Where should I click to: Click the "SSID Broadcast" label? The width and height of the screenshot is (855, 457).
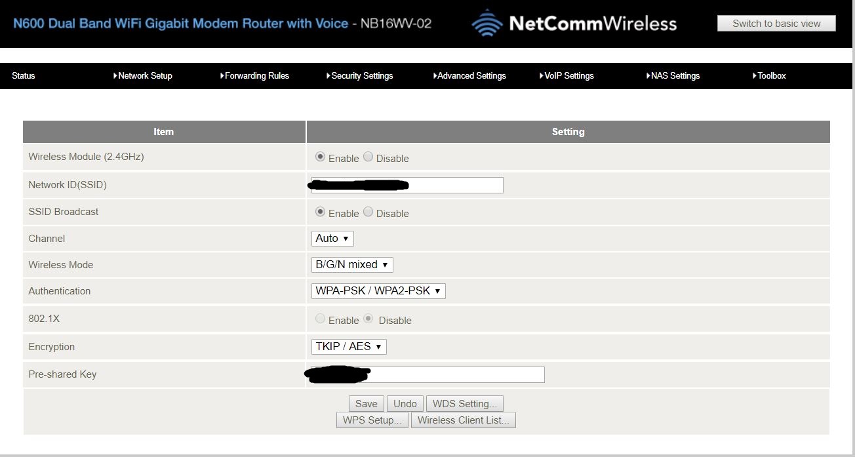tap(64, 212)
